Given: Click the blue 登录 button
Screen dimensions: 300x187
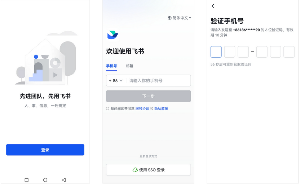Looking at the screenshot, I should tap(45, 150).
